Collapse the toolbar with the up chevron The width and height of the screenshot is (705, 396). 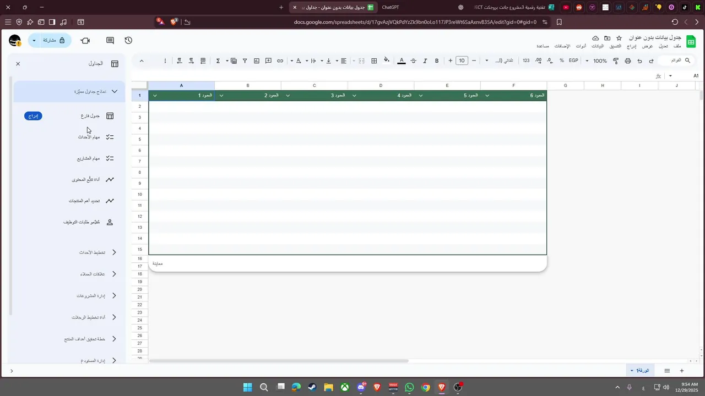[142, 61]
